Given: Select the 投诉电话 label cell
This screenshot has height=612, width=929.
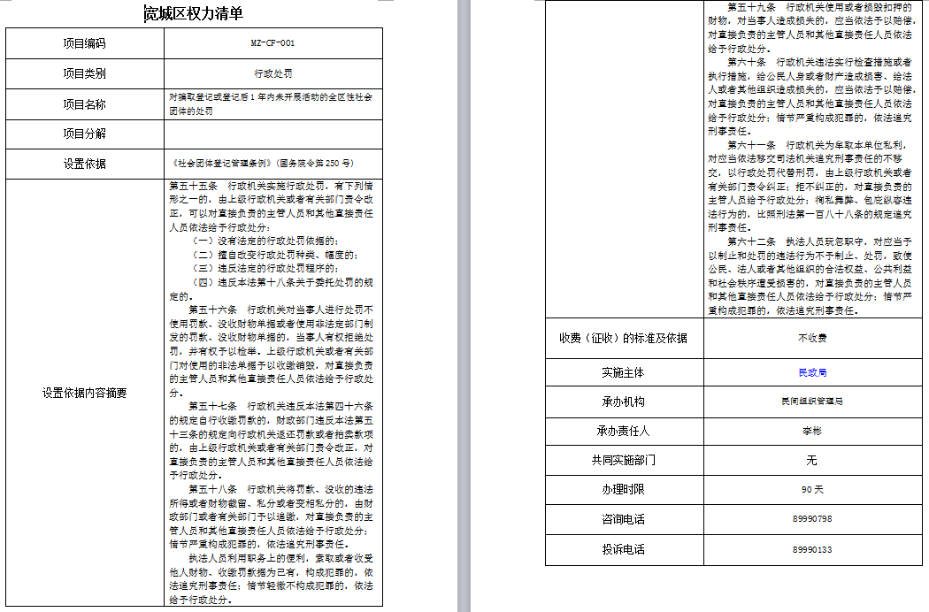Looking at the screenshot, I should click(x=623, y=550).
